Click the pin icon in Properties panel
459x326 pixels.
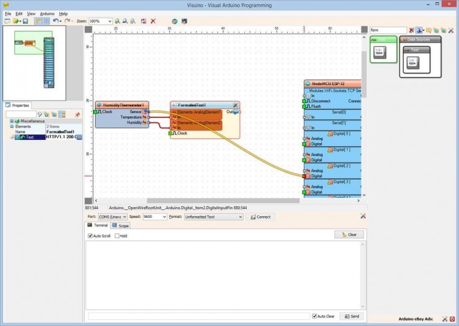77,114
